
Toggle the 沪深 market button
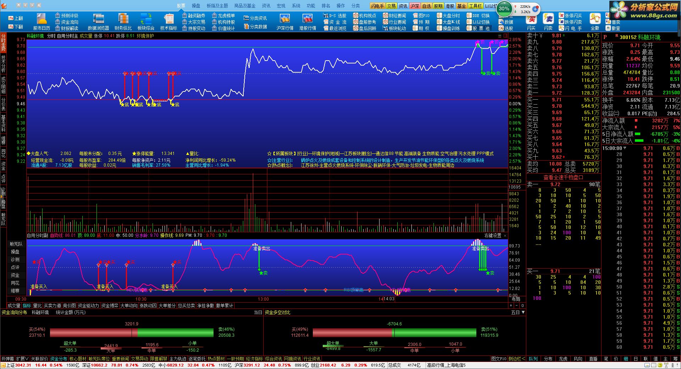click(x=415, y=6)
